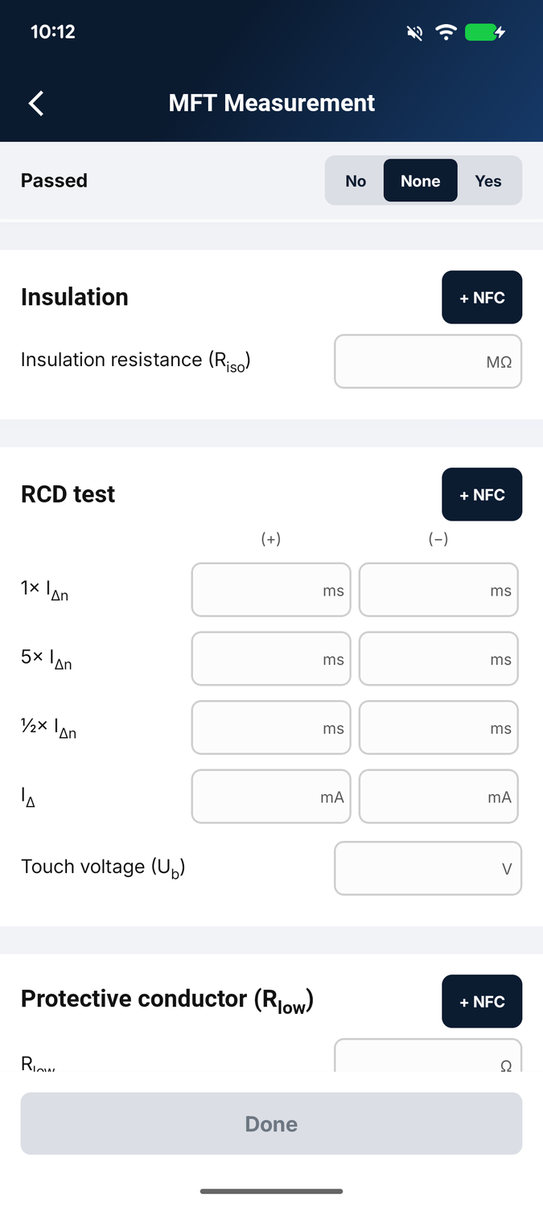Select the 1× IΔn negative ms field
This screenshot has height=1207, width=543.
438,590
